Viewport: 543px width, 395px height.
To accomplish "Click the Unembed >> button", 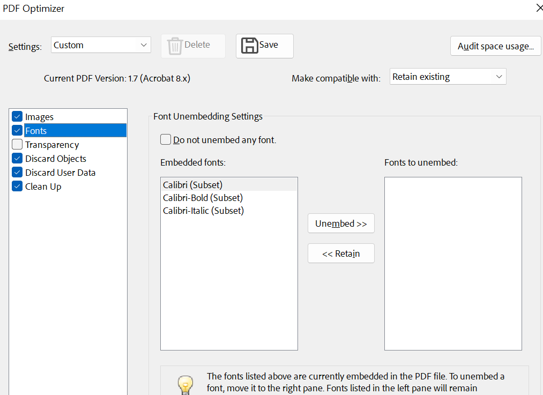I will [341, 223].
